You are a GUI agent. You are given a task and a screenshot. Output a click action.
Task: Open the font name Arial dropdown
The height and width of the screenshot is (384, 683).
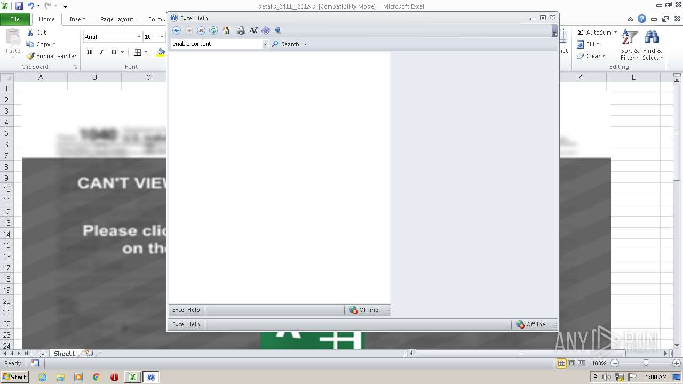pos(139,37)
